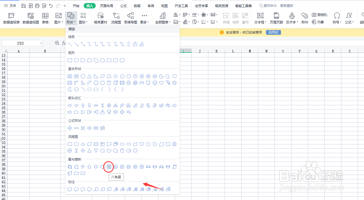Open the 开发工具 tab

point(181,6)
